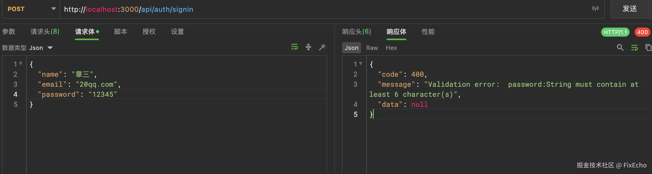Click the magic wand format icon
Screen dimensions: 652x174
click(322, 47)
